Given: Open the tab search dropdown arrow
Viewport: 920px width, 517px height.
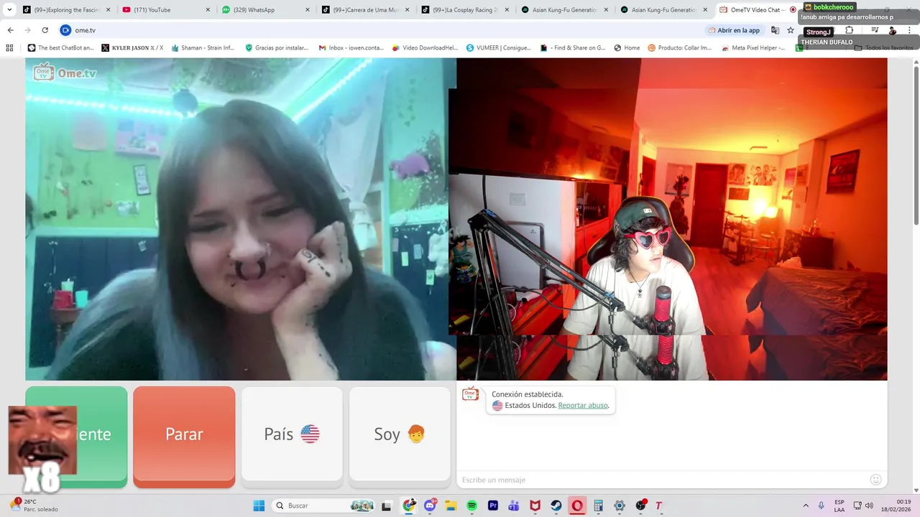Looking at the screenshot, I should tap(9, 10).
